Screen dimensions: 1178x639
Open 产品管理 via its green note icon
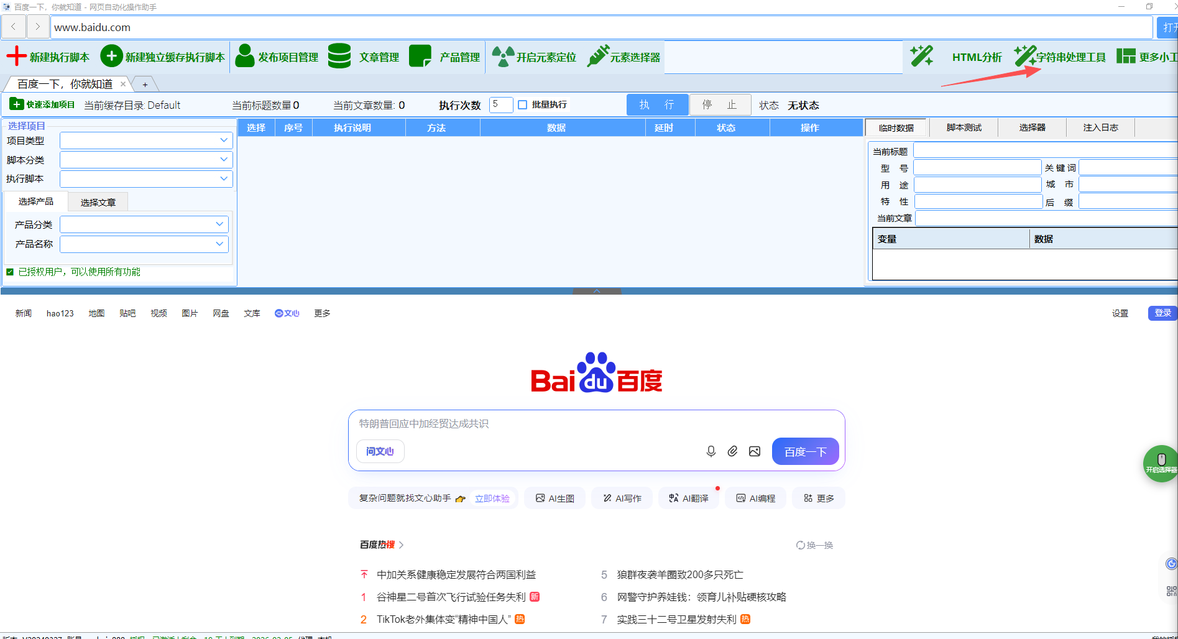tap(420, 57)
